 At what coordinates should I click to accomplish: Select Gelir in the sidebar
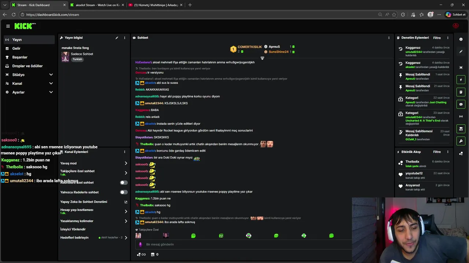click(29, 48)
